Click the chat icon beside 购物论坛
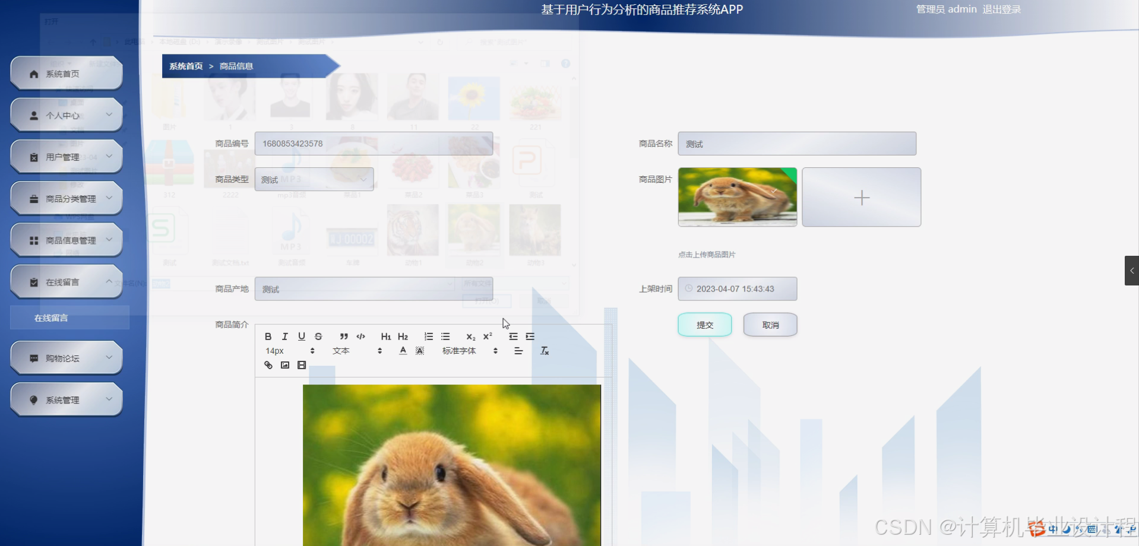 (x=34, y=358)
